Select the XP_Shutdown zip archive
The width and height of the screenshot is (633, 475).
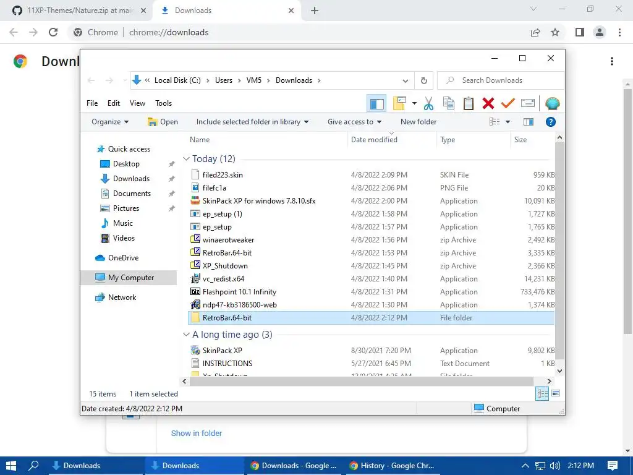click(x=372, y=266)
